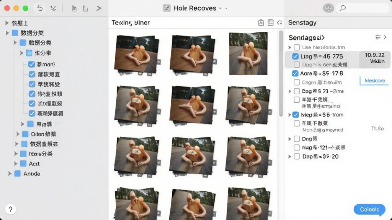Click the help question mark button
The height and width of the screenshot is (220, 392).
pos(10,209)
